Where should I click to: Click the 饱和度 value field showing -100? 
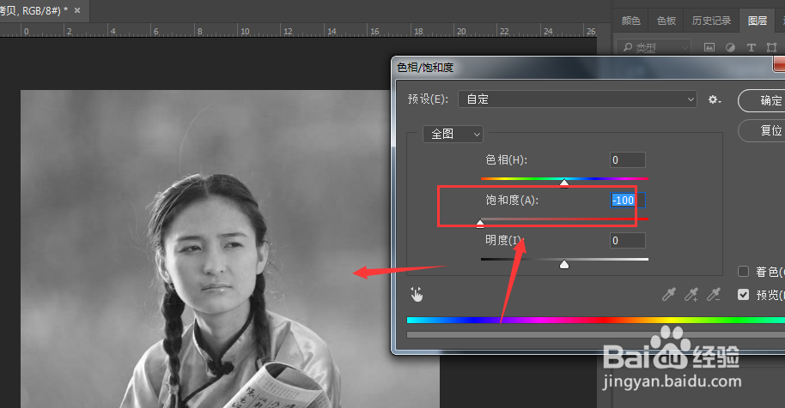click(x=627, y=201)
